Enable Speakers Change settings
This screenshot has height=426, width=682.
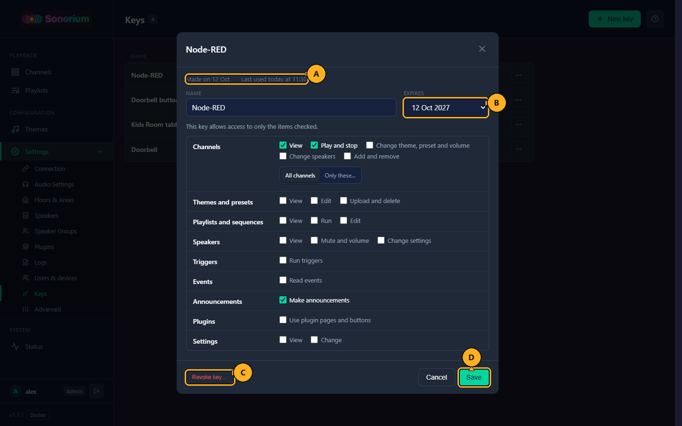381,240
